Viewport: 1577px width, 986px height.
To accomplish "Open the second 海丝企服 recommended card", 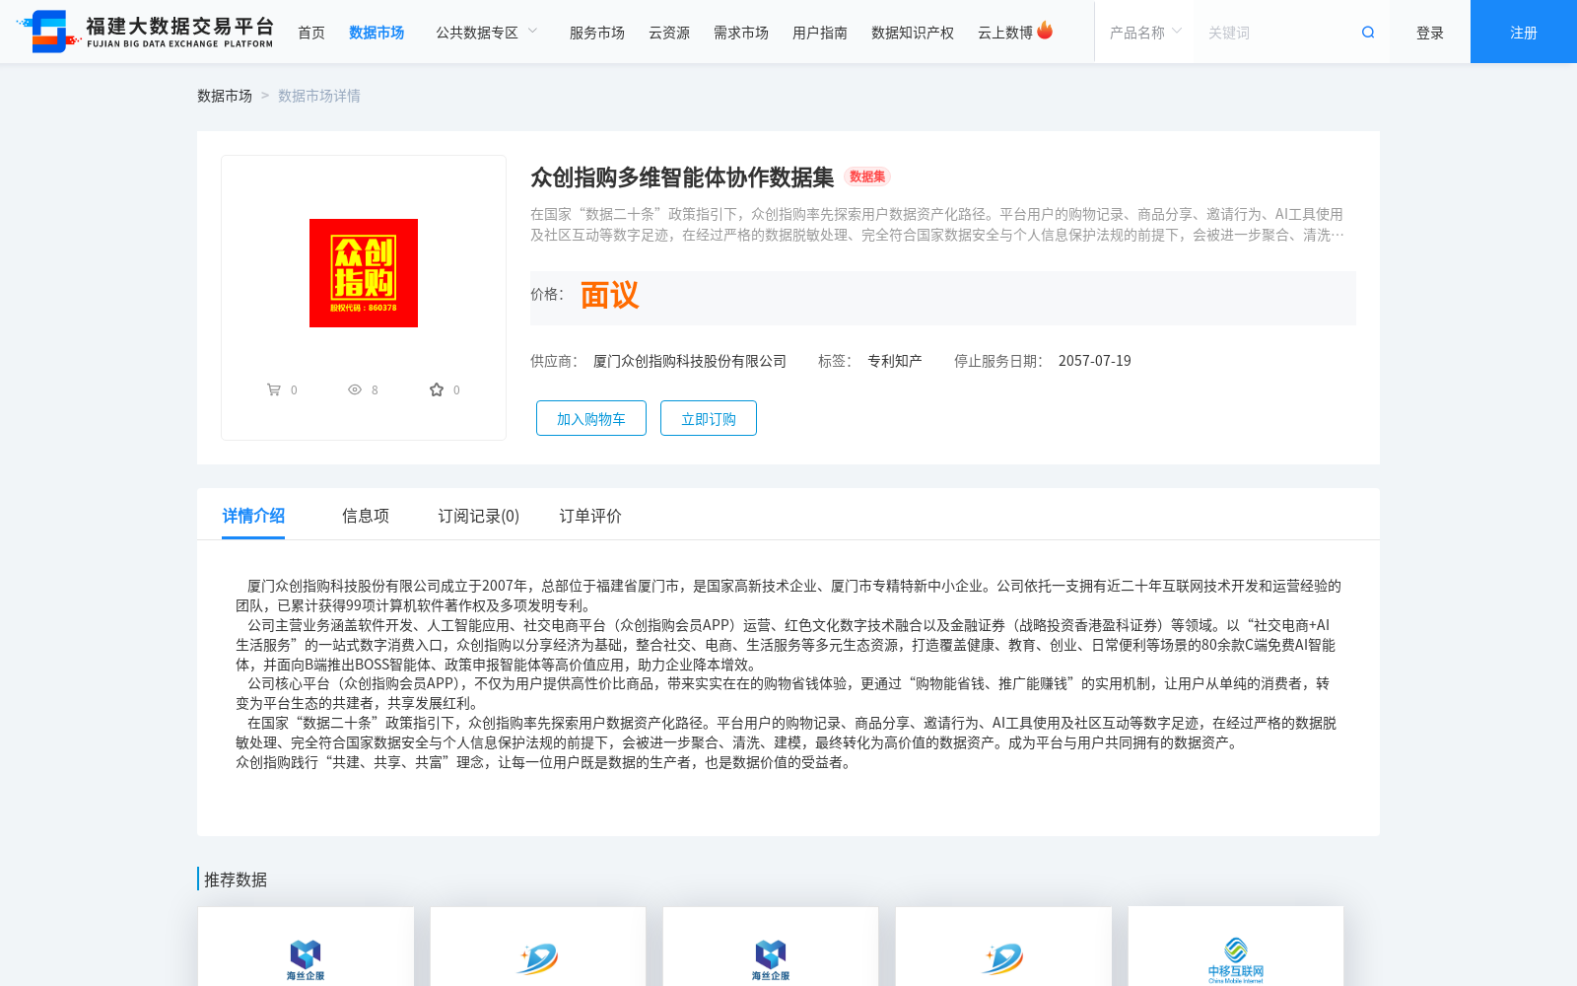I will (x=771, y=947).
